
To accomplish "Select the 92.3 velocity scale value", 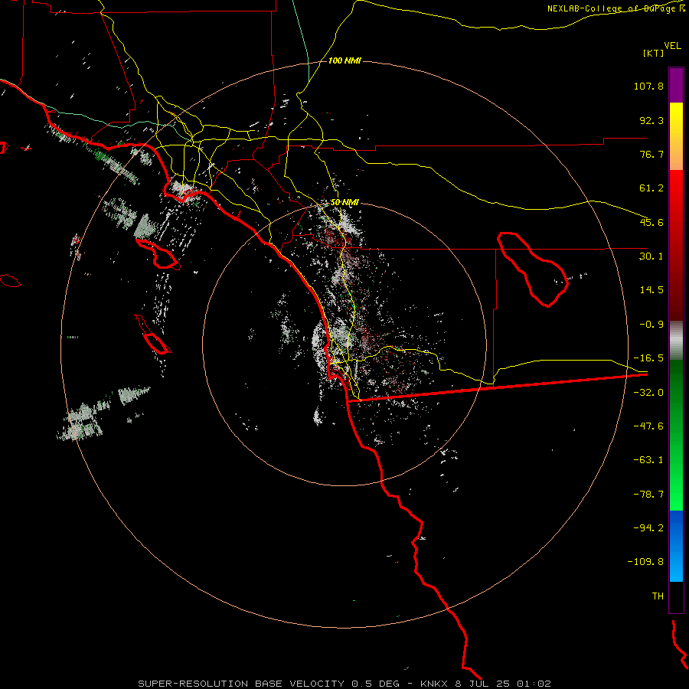I will click(651, 120).
